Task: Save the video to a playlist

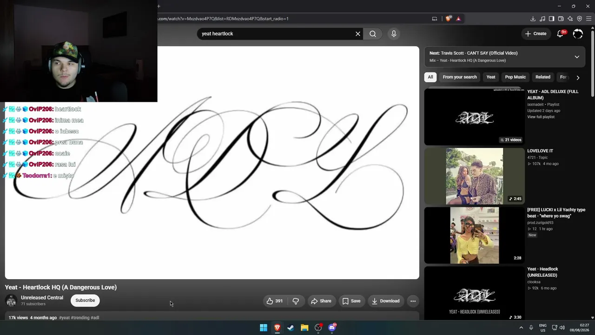Action: click(x=351, y=301)
